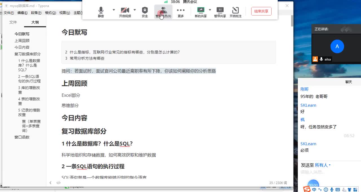Screen dimensions: 361x192
Task: Expand the arrow next to 新的共享
Action: [210, 10]
